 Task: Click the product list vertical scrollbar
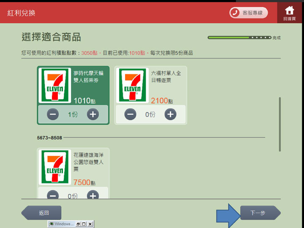[x=280, y=124]
